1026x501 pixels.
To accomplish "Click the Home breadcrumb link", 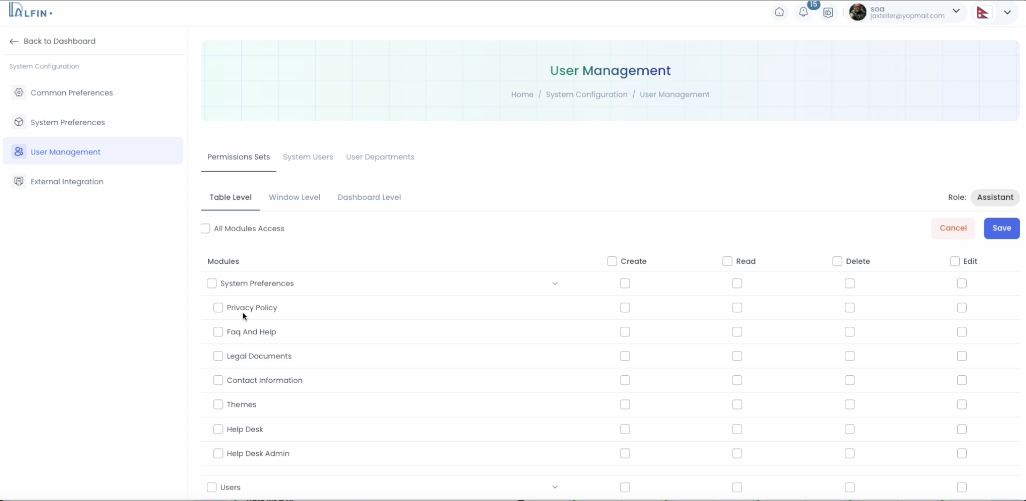I will pyautogui.click(x=522, y=95).
